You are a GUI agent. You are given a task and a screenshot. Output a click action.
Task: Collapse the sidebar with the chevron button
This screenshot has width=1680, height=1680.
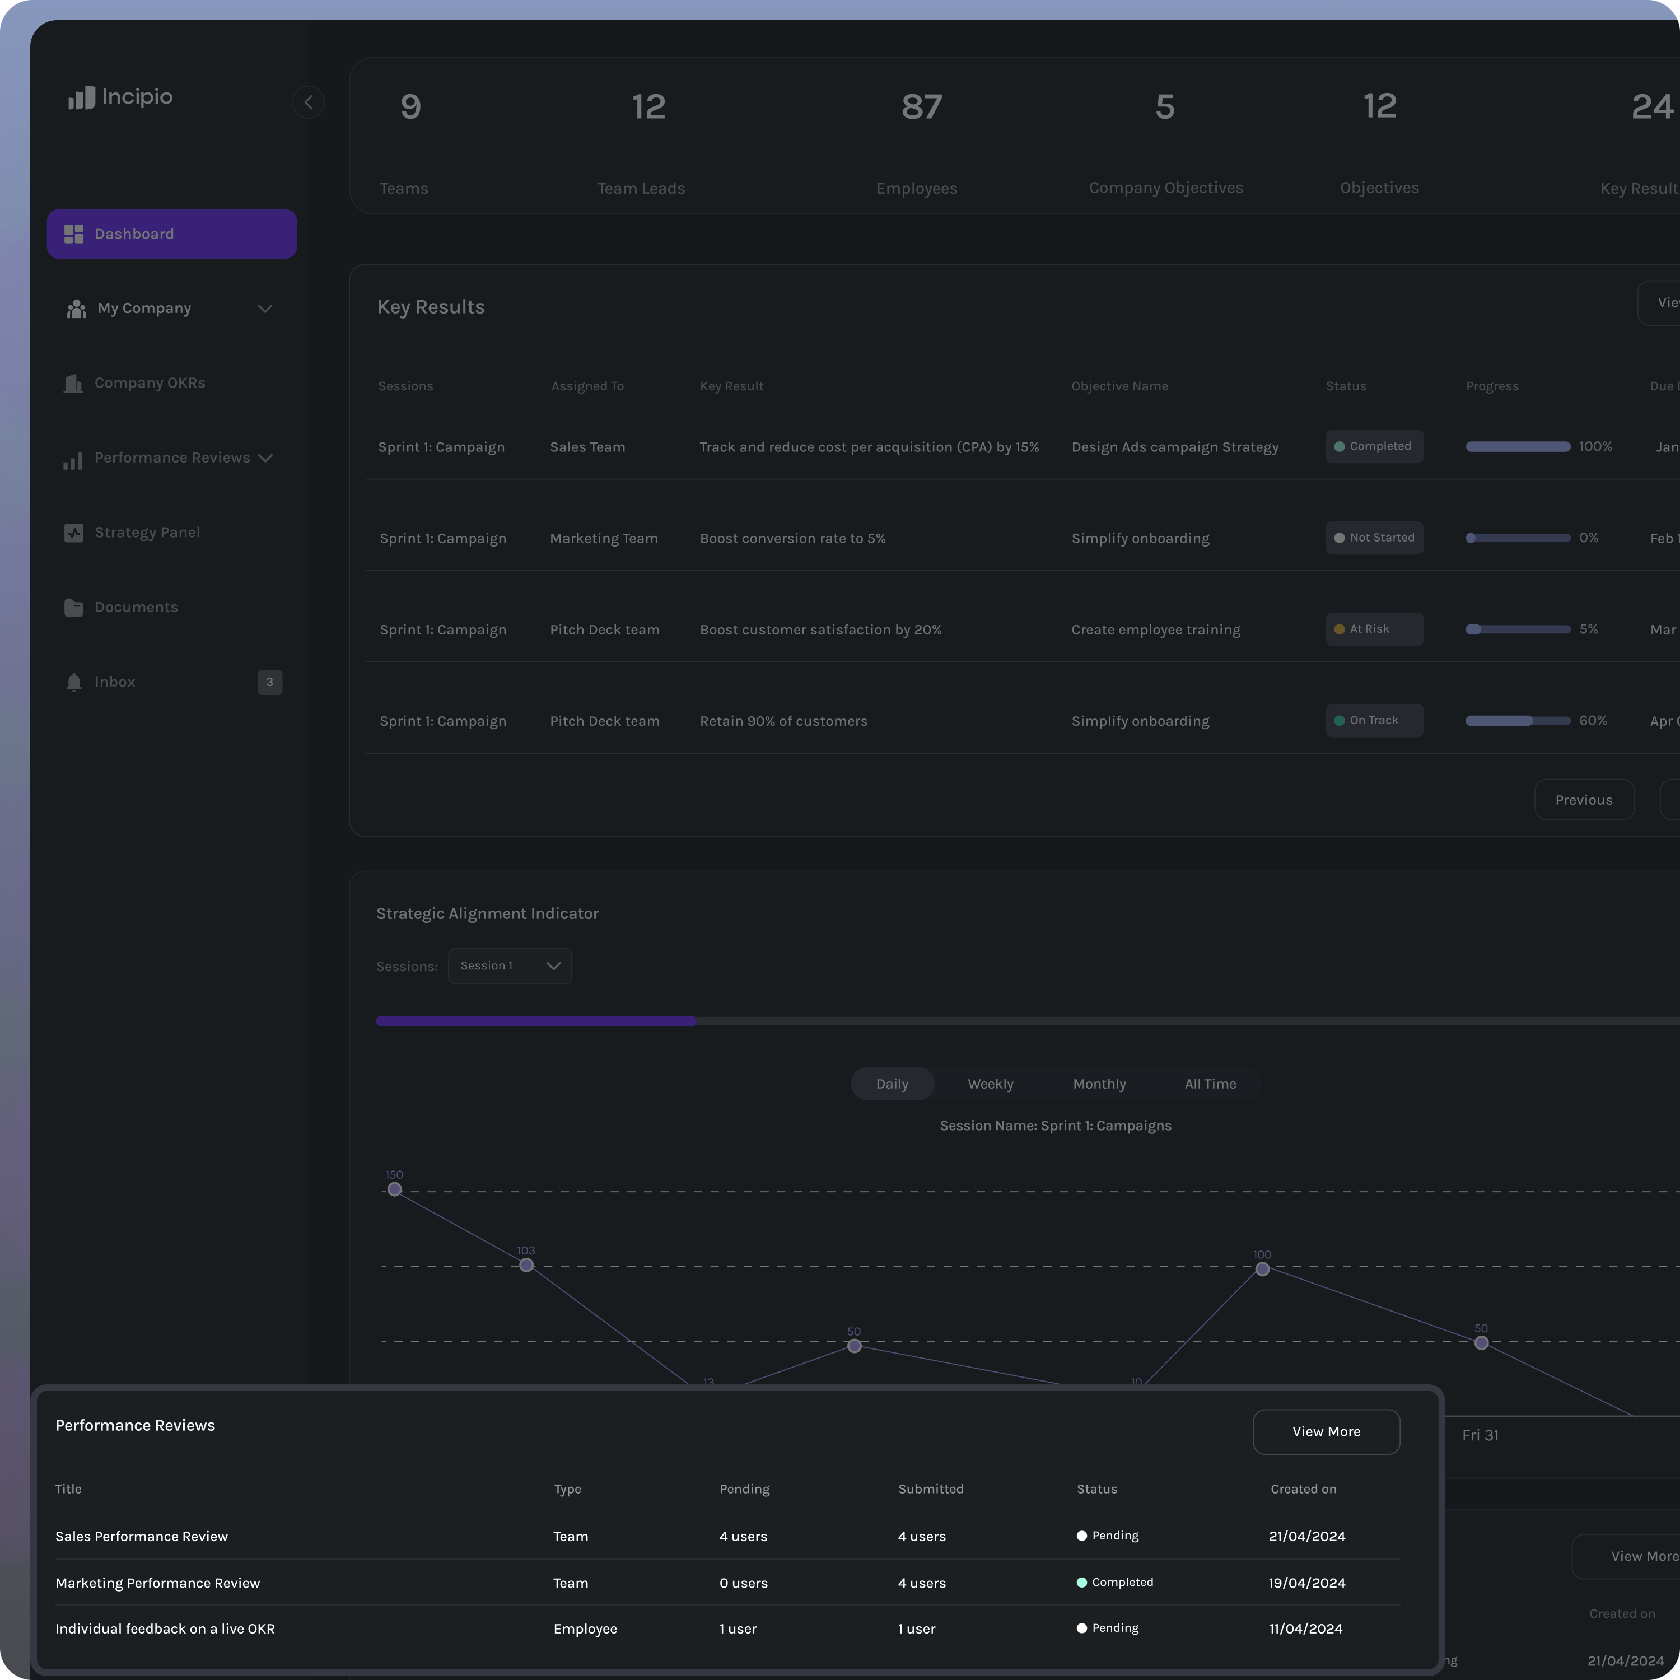pos(308,102)
